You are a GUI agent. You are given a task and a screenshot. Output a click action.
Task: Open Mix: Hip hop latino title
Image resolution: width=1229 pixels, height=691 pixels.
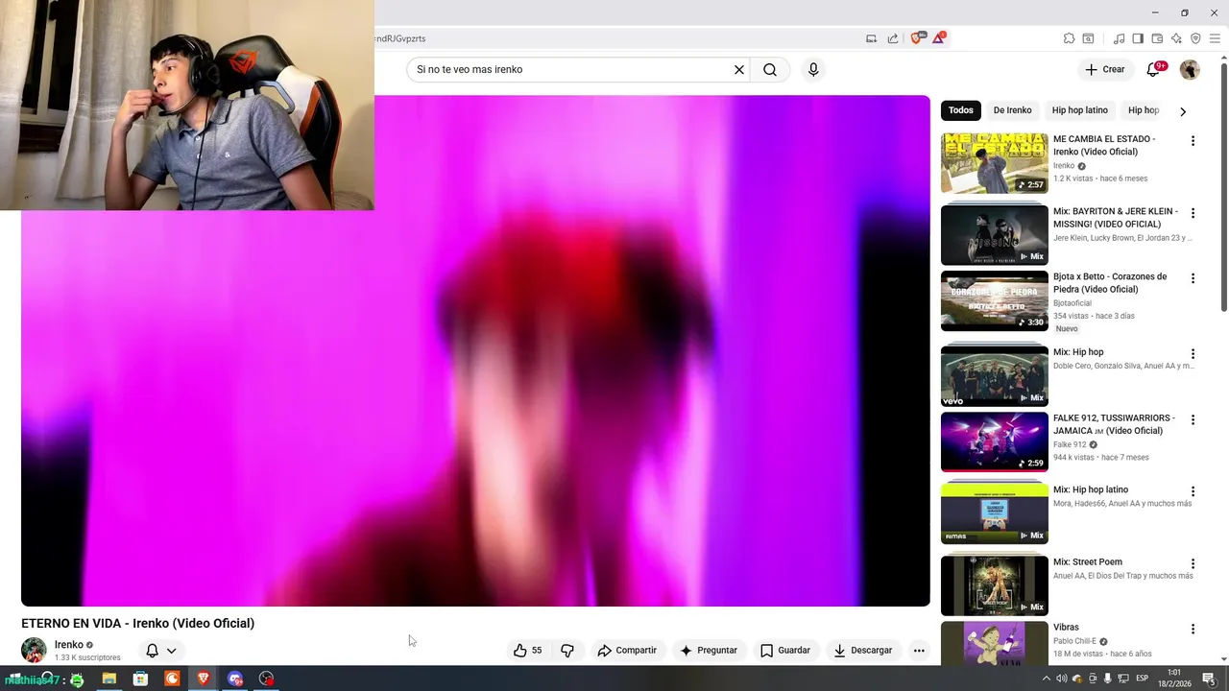[1091, 490]
